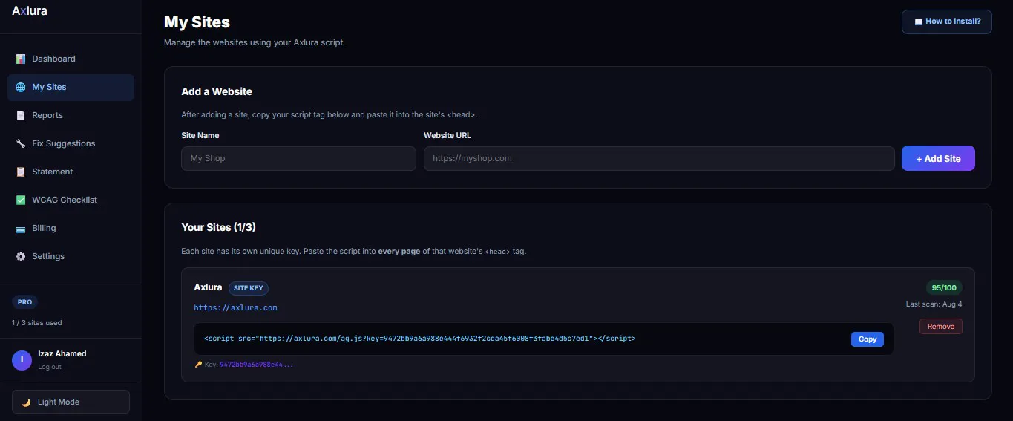1013x421 pixels.
Task: Click the PRO plan badge
Action: tap(24, 302)
